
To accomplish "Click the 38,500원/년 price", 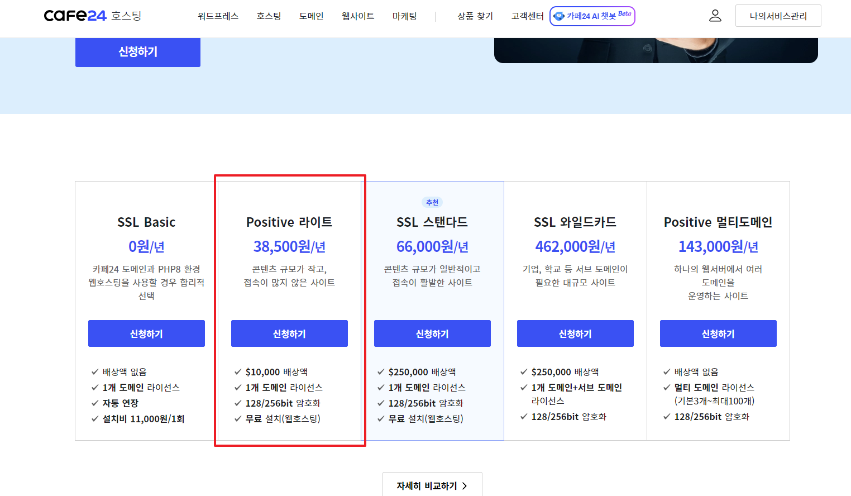I will click(x=289, y=246).
